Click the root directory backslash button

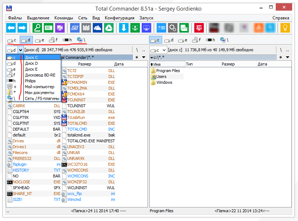(137, 50)
